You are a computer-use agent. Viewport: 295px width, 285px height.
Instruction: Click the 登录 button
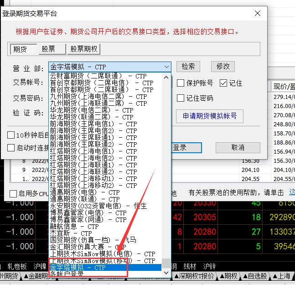[186, 148]
